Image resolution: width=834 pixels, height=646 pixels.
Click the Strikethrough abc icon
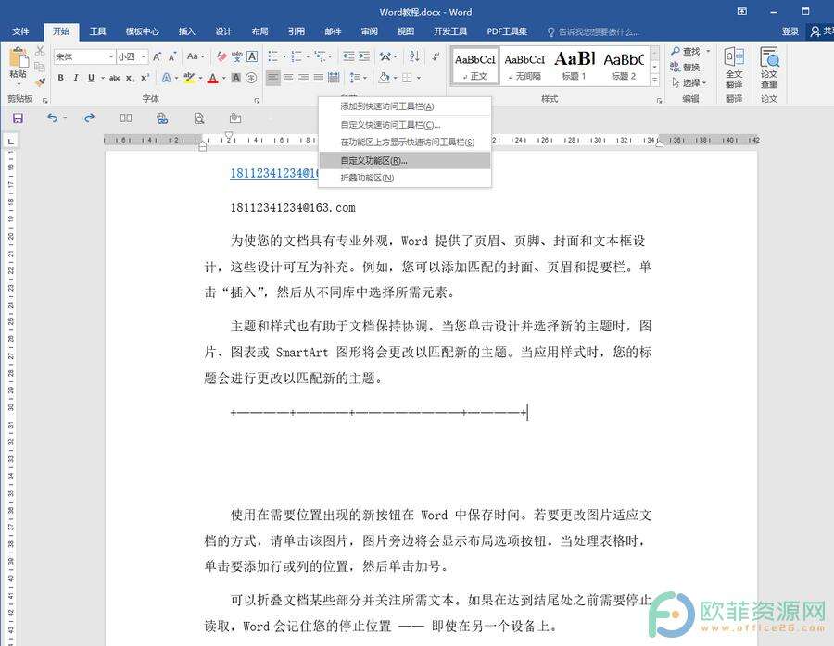coord(114,78)
